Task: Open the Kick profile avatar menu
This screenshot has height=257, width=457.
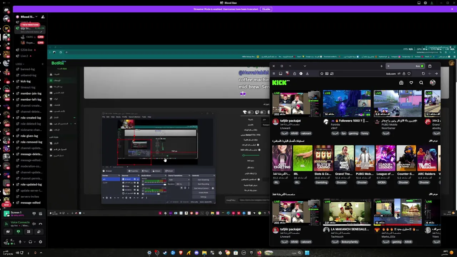Action: coord(433,83)
